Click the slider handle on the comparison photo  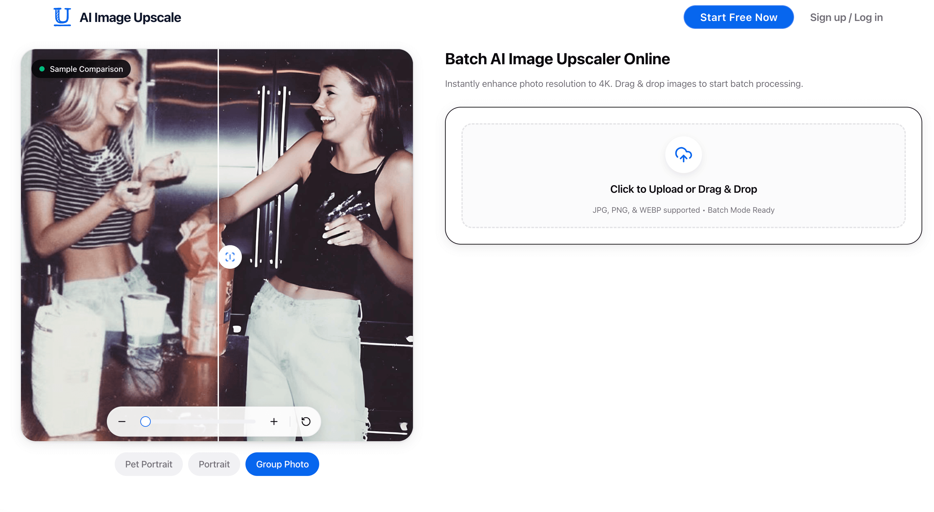tap(145, 421)
